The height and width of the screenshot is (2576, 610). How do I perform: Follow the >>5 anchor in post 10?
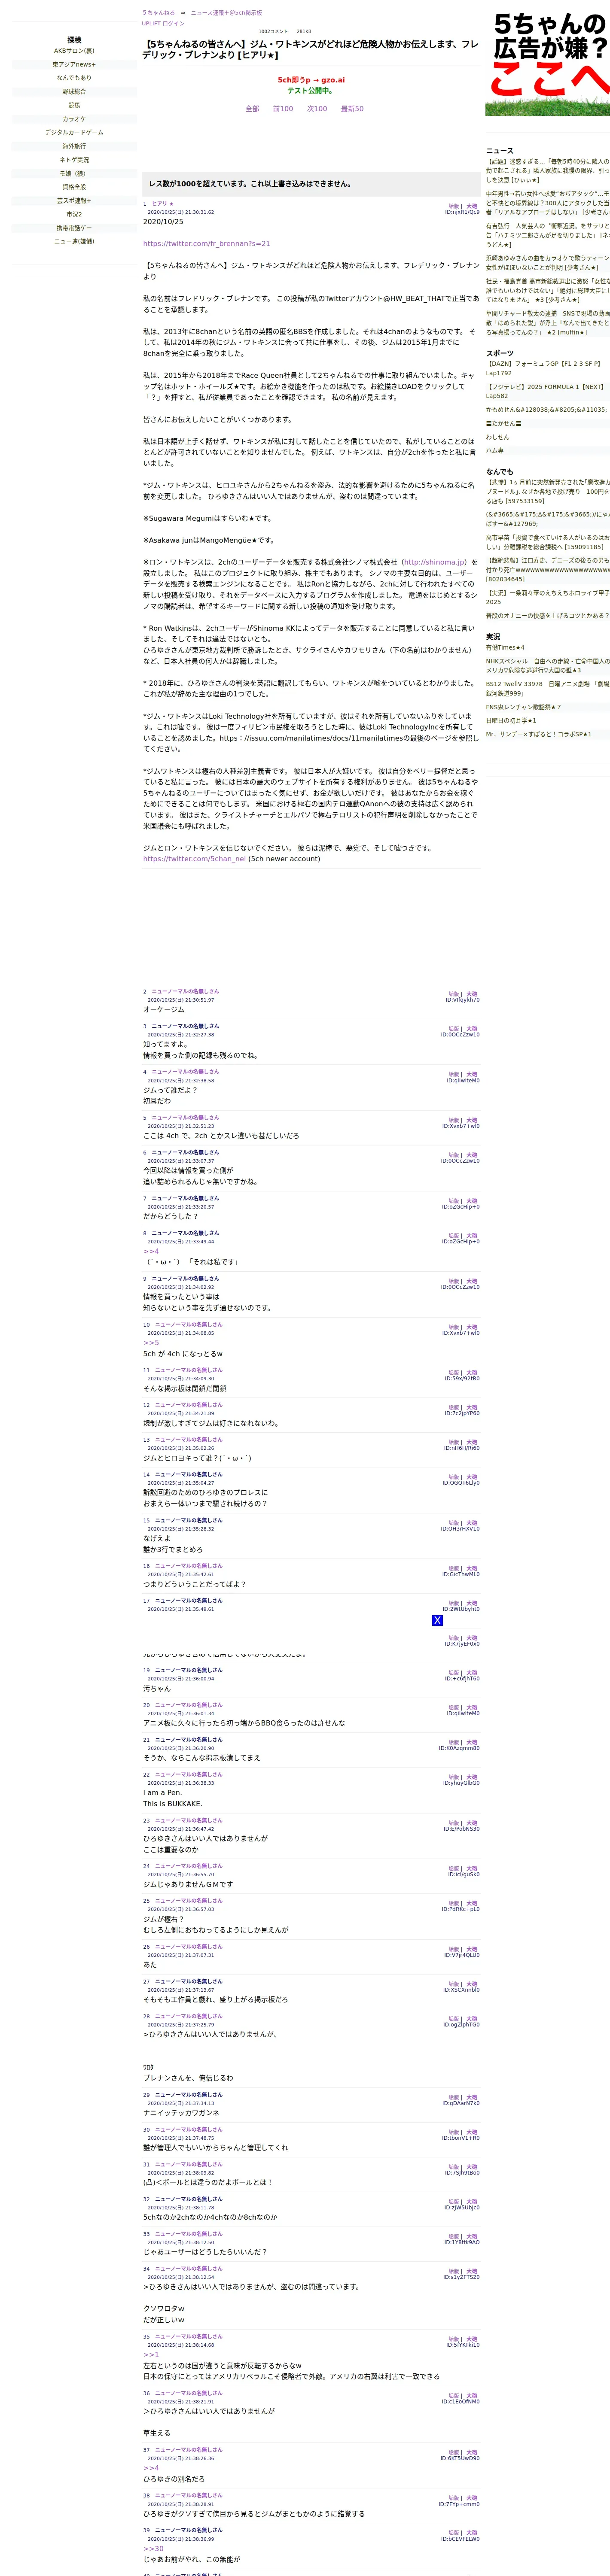[151, 1343]
